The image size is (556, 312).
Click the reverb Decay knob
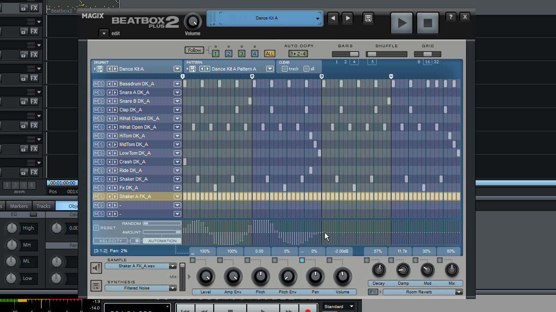[x=379, y=270]
